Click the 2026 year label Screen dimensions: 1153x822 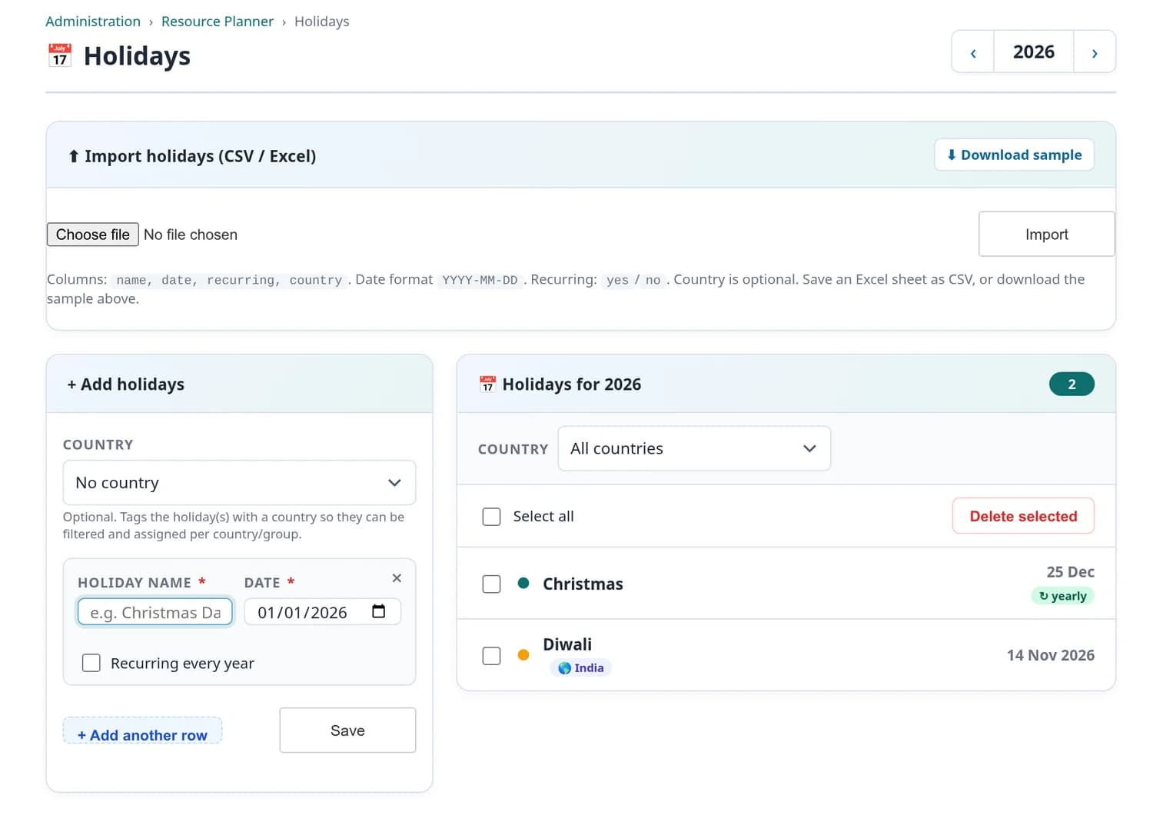[1034, 52]
